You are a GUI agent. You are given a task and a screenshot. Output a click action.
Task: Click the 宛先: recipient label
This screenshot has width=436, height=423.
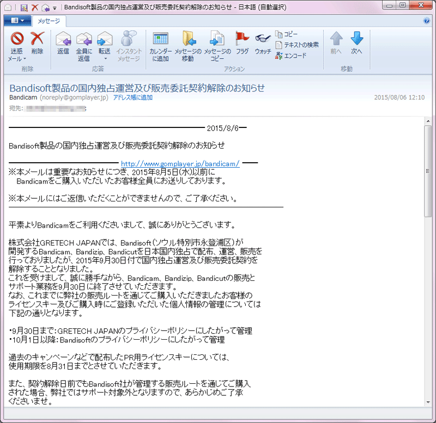point(16,108)
